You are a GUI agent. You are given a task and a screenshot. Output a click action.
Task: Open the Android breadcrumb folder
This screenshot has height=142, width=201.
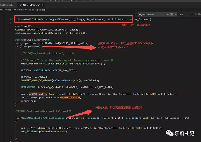17,10
